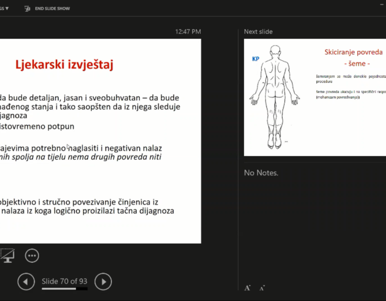Go to the previous slide arrow
The image size is (386, 301).
pos(26,282)
